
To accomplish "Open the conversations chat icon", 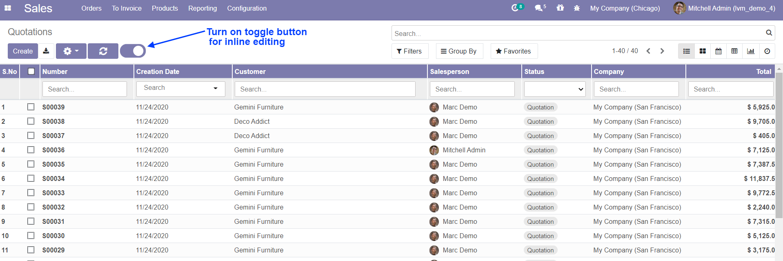I will [x=539, y=8].
